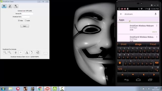Toggle the Video checkbox

pyautogui.click(x=19, y=20)
